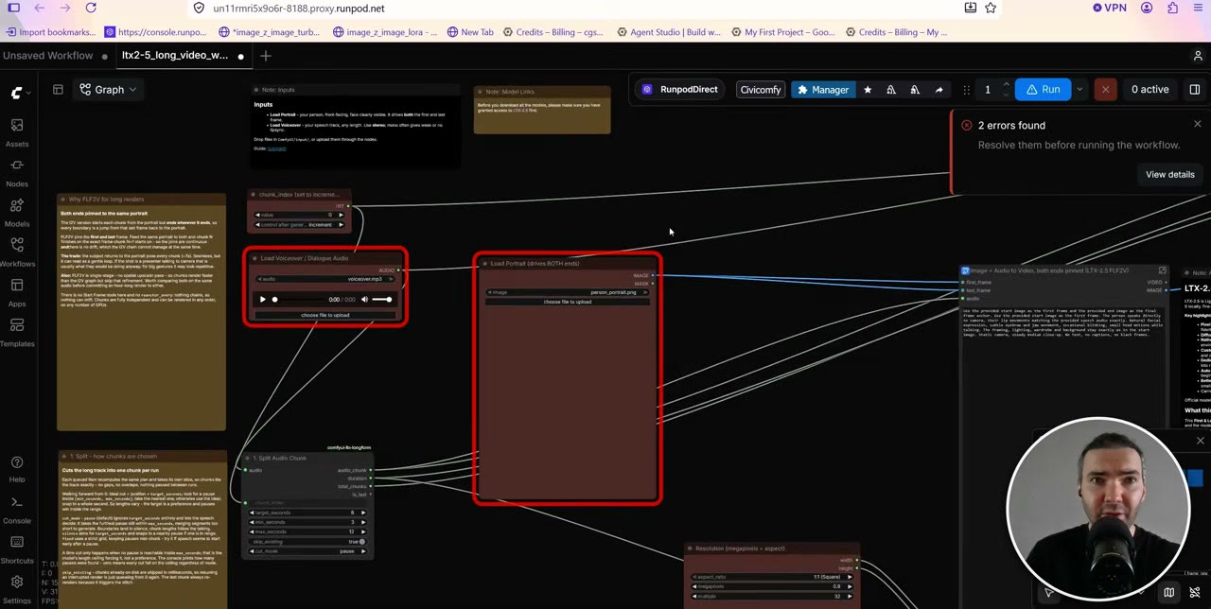
Task: Collapse the chunk_index node
Action: pos(253,195)
